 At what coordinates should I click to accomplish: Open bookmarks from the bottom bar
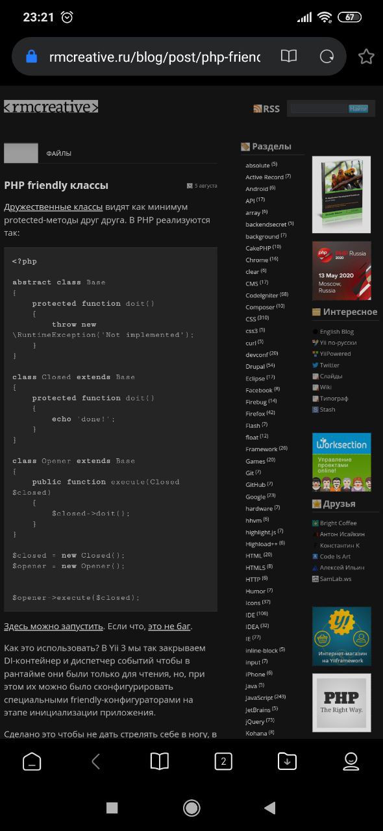pyautogui.click(x=159, y=761)
